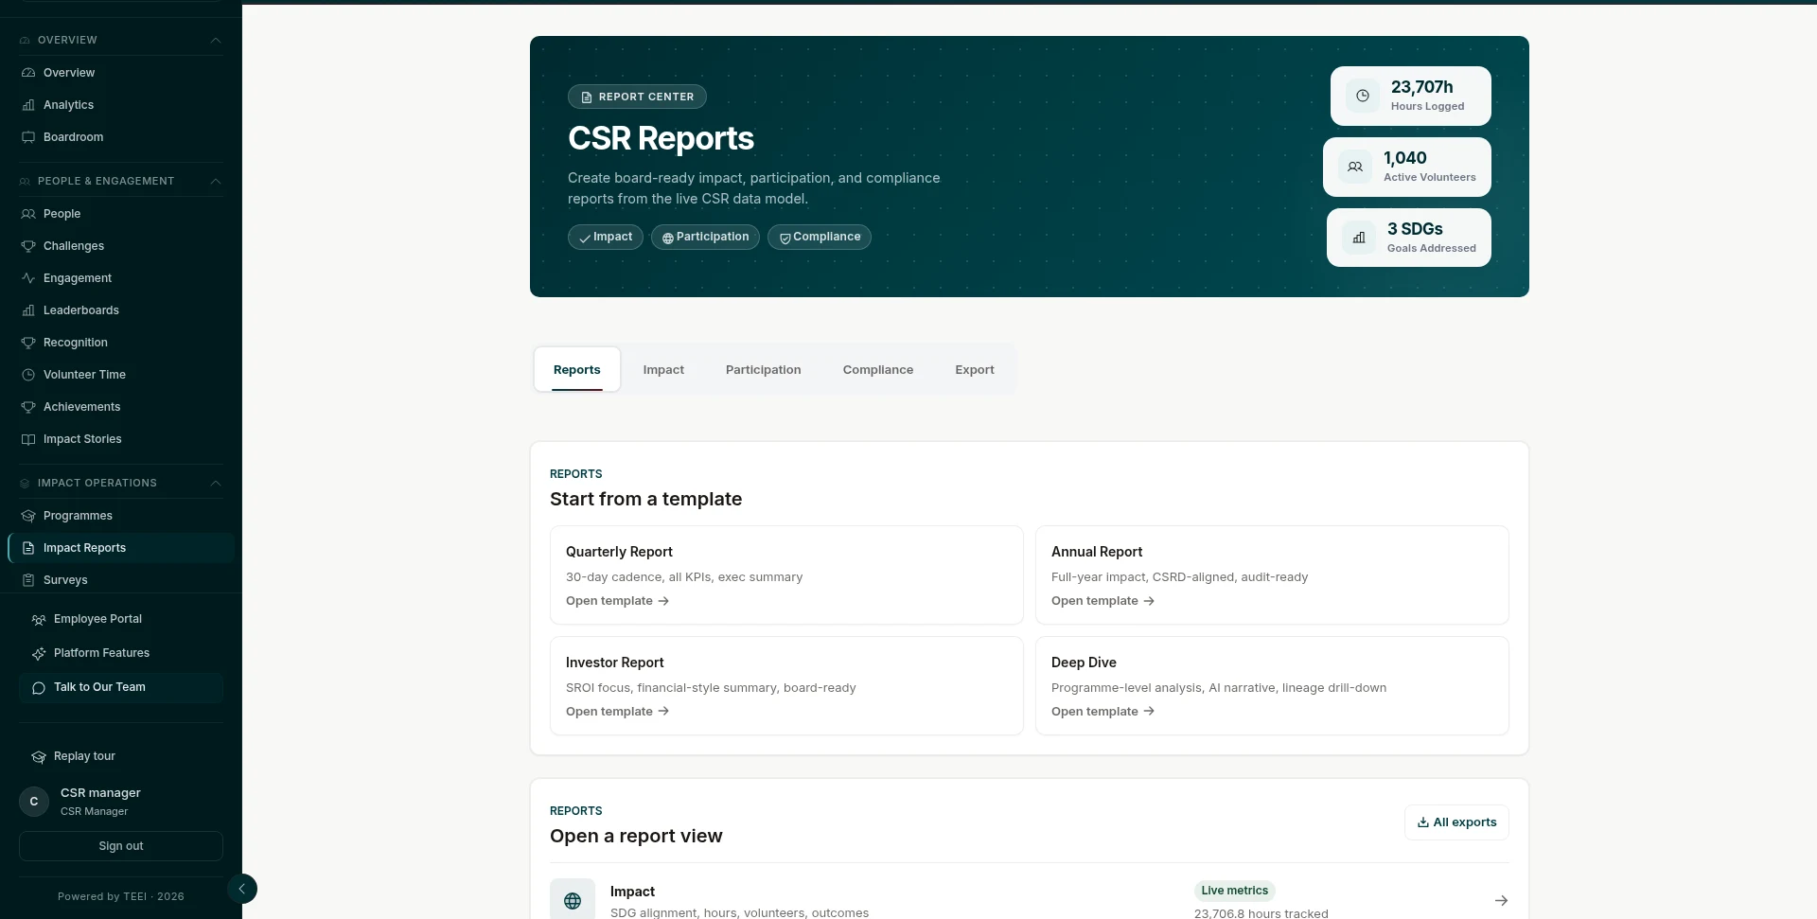Open the Compliance tab
Viewport: 1817px width, 919px height.
[x=878, y=369]
